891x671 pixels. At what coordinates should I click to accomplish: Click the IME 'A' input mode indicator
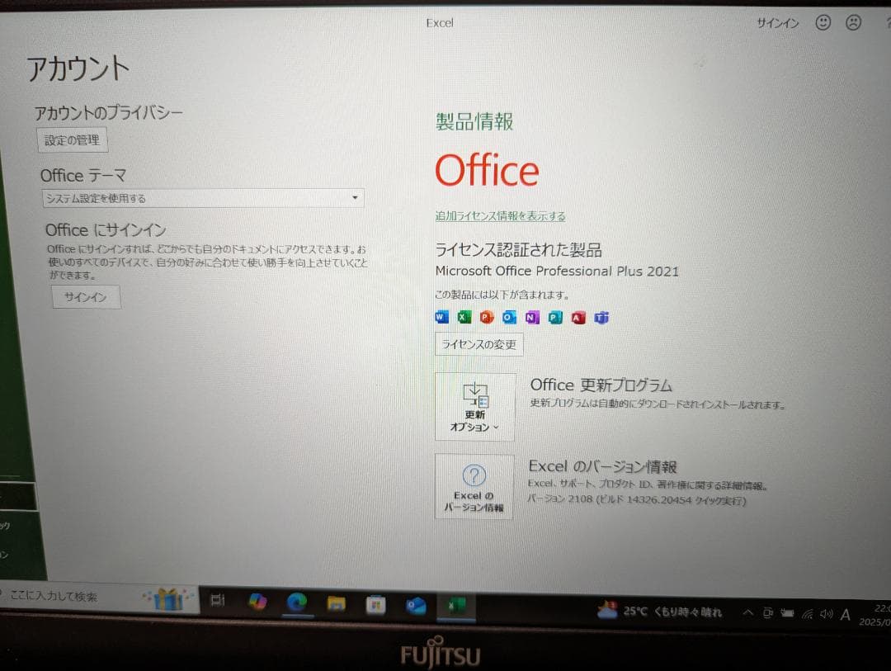[x=846, y=614]
